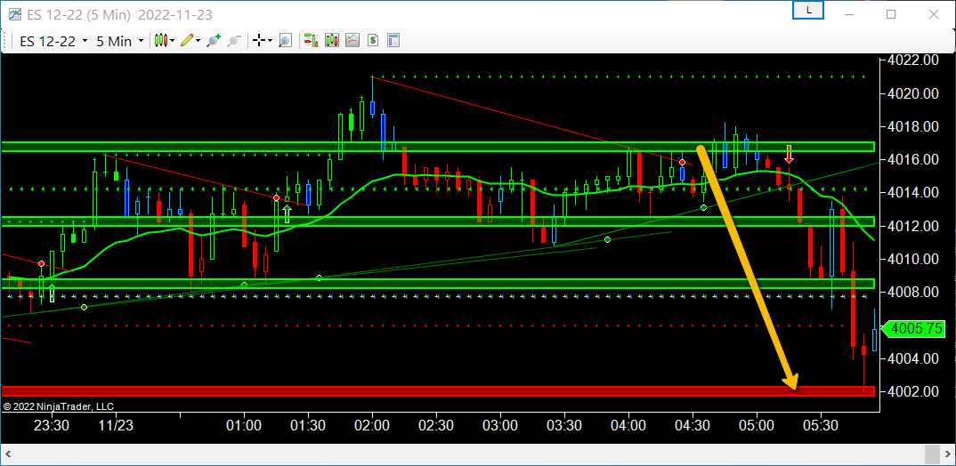Open the 5 Min interval selector

pyautogui.click(x=119, y=41)
